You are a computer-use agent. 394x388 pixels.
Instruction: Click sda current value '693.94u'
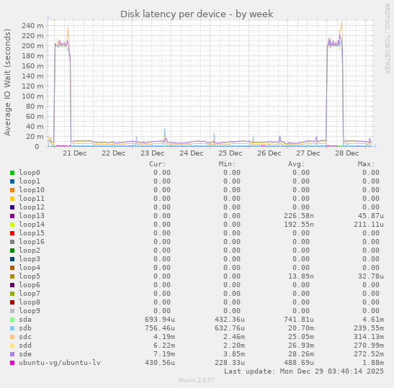pyautogui.click(x=160, y=320)
